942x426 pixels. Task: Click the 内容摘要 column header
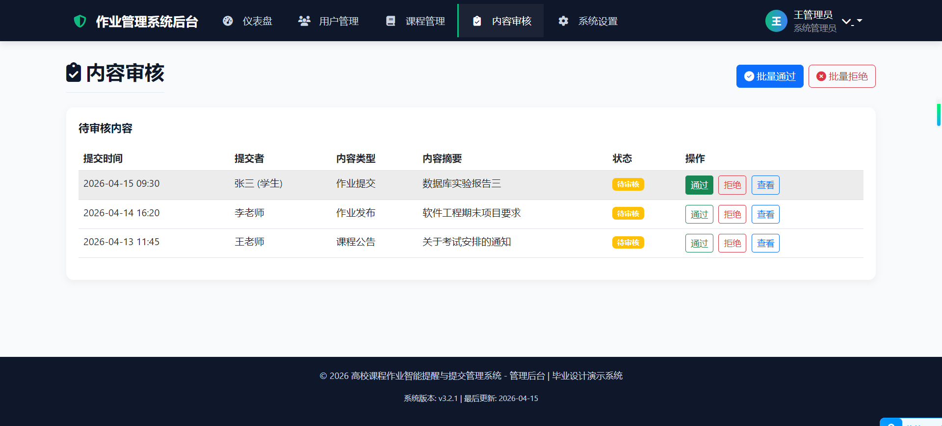pos(442,158)
